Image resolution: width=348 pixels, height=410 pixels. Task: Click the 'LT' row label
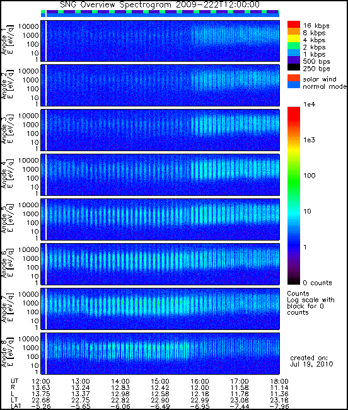[14, 400]
